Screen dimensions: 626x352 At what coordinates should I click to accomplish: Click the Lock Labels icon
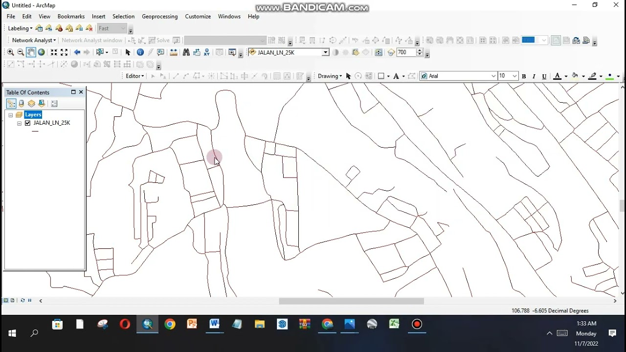tap(69, 28)
